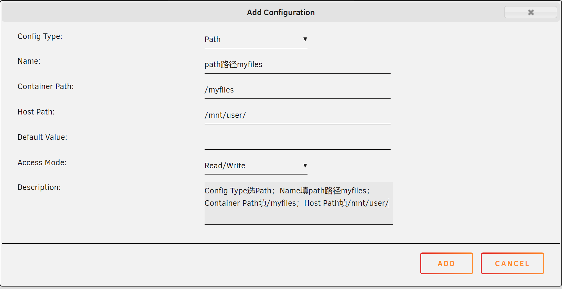Click the ADD button
Screen dimensions: 562x289
(446, 263)
